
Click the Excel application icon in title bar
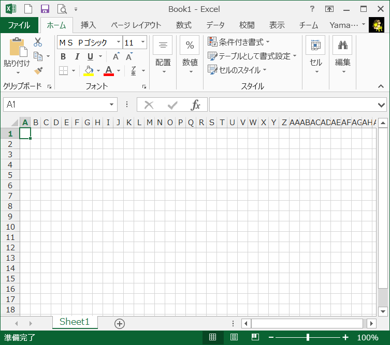(x=11, y=9)
